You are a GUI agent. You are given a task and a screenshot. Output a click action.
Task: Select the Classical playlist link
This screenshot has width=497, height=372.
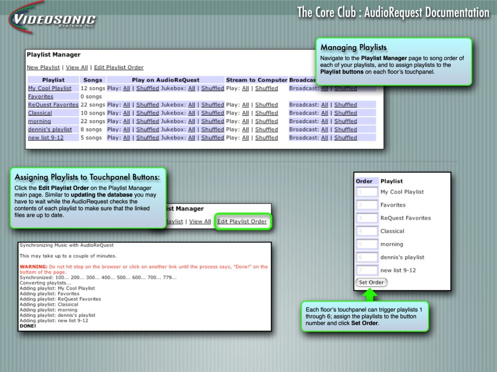(40, 113)
